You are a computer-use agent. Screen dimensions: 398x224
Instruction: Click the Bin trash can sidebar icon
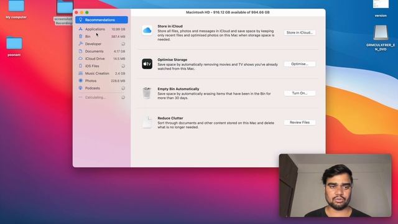80,36
